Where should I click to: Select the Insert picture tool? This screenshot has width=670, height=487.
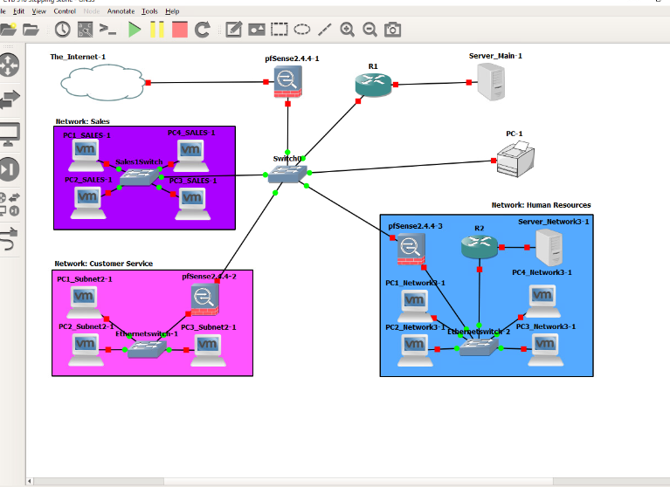tap(256, 30)
